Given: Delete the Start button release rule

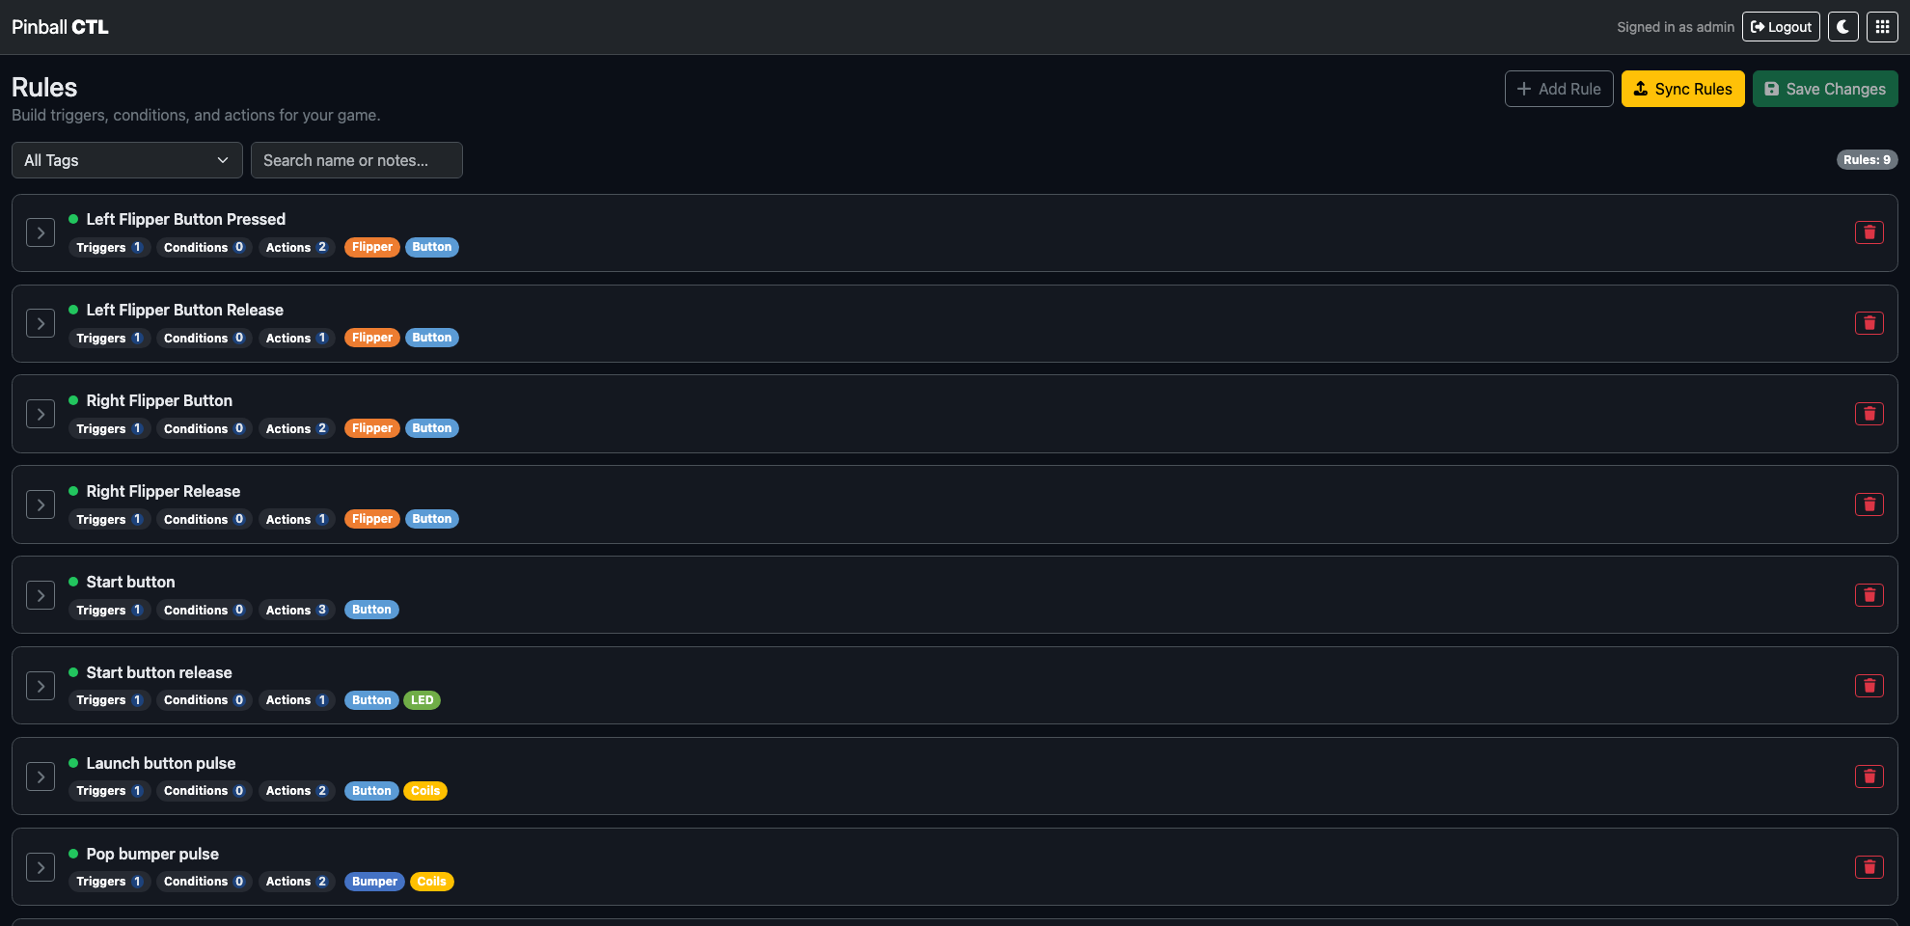Looking at the screenshot, I should pyautogui.click(x=1869, y=686).
